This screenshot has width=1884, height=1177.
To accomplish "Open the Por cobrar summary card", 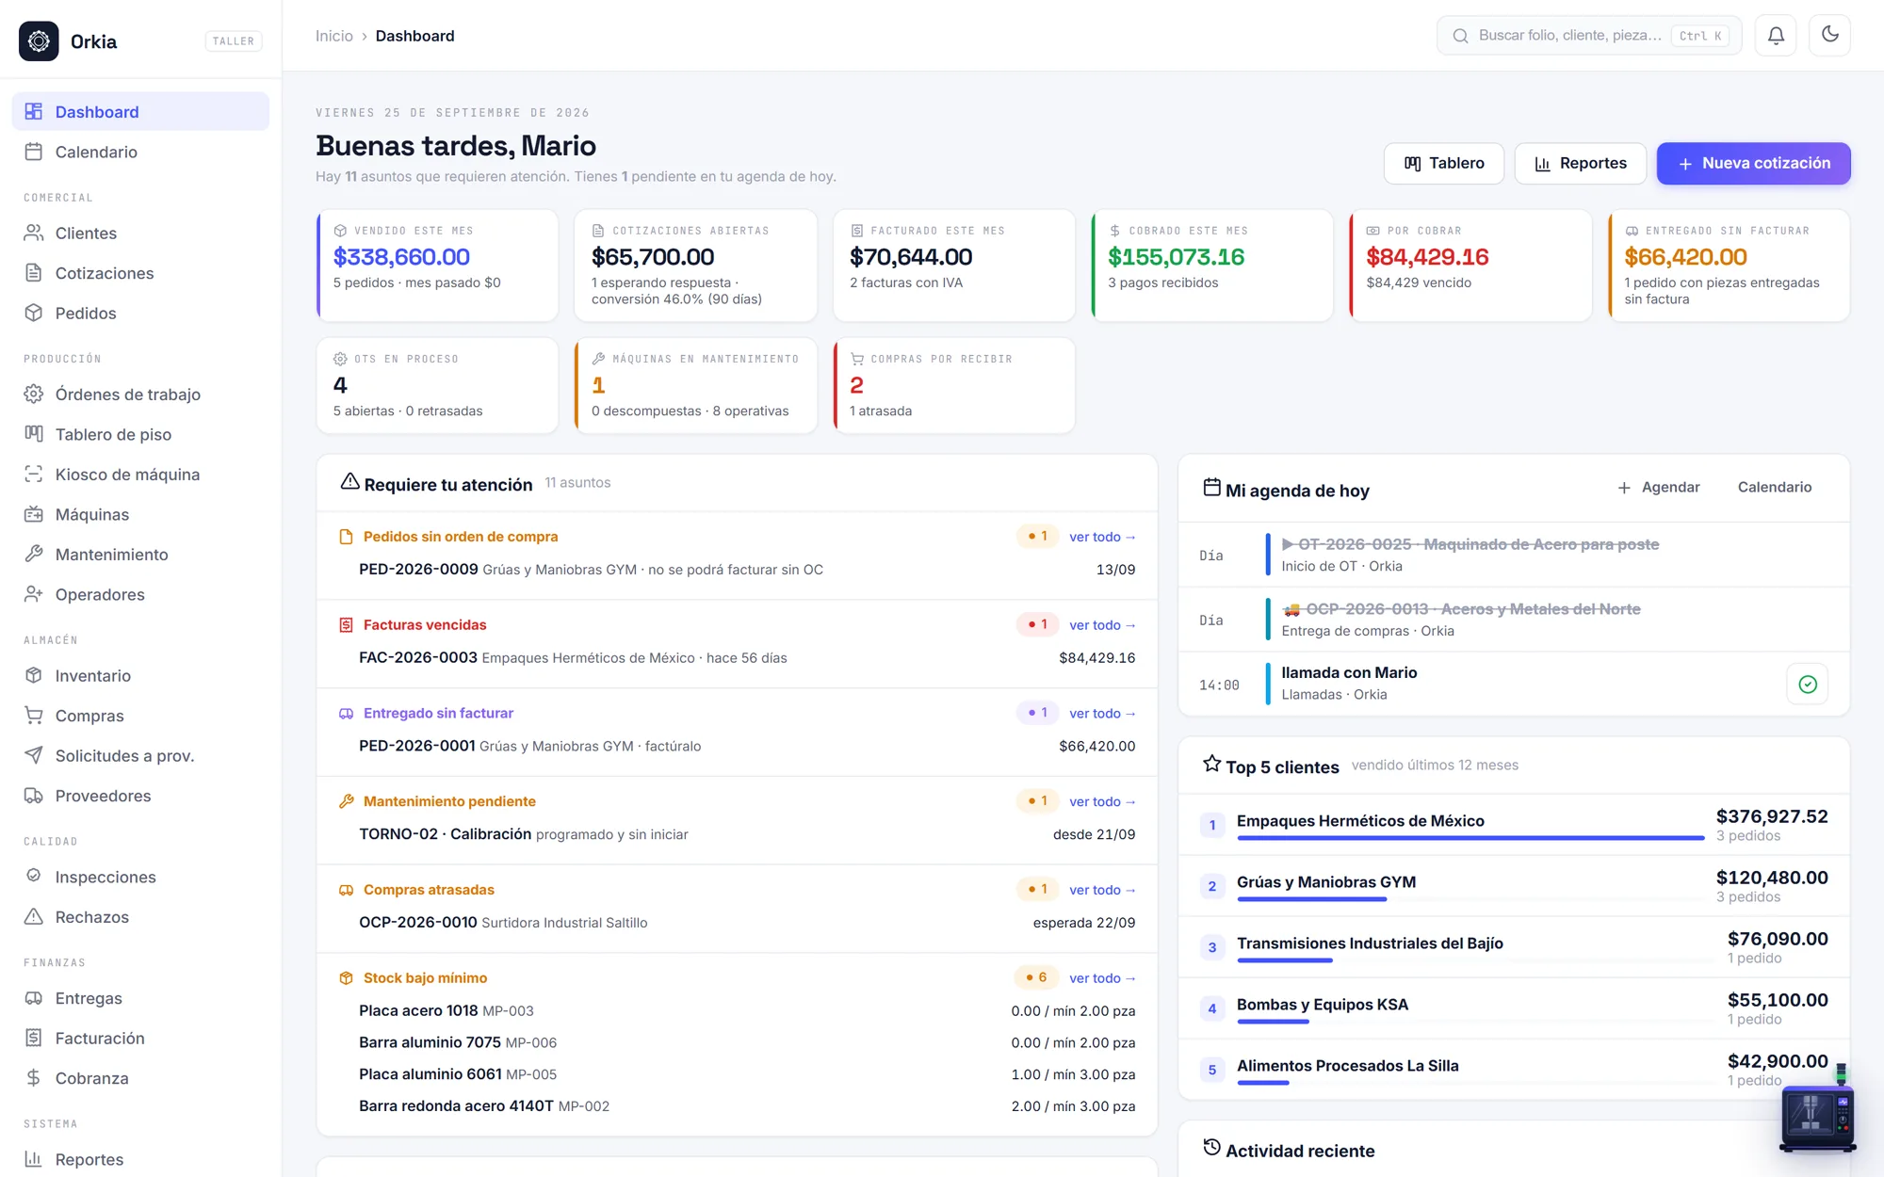I will click(x=1470, y=266).
